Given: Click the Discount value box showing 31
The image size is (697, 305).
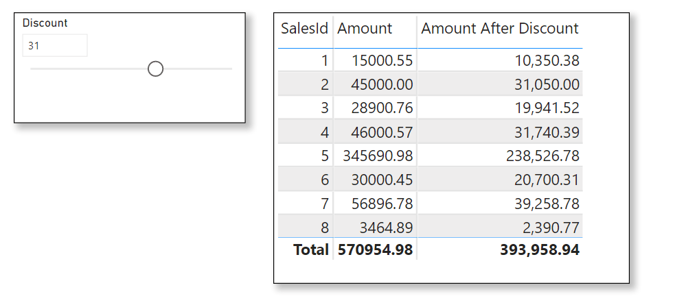Looking at the screenshot, I should [55, 46].
